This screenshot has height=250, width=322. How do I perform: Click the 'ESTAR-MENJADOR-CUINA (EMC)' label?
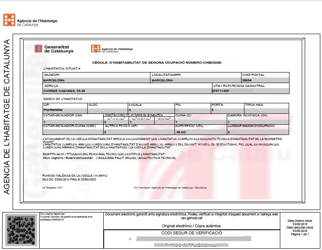pyautogui.click(x=70, y=126)
